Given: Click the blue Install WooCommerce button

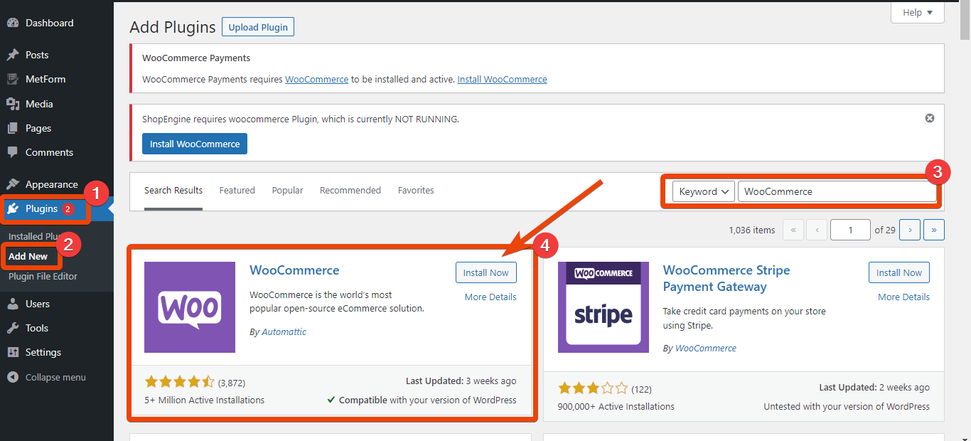Looking at the screenshot, I should pos(195,144).
